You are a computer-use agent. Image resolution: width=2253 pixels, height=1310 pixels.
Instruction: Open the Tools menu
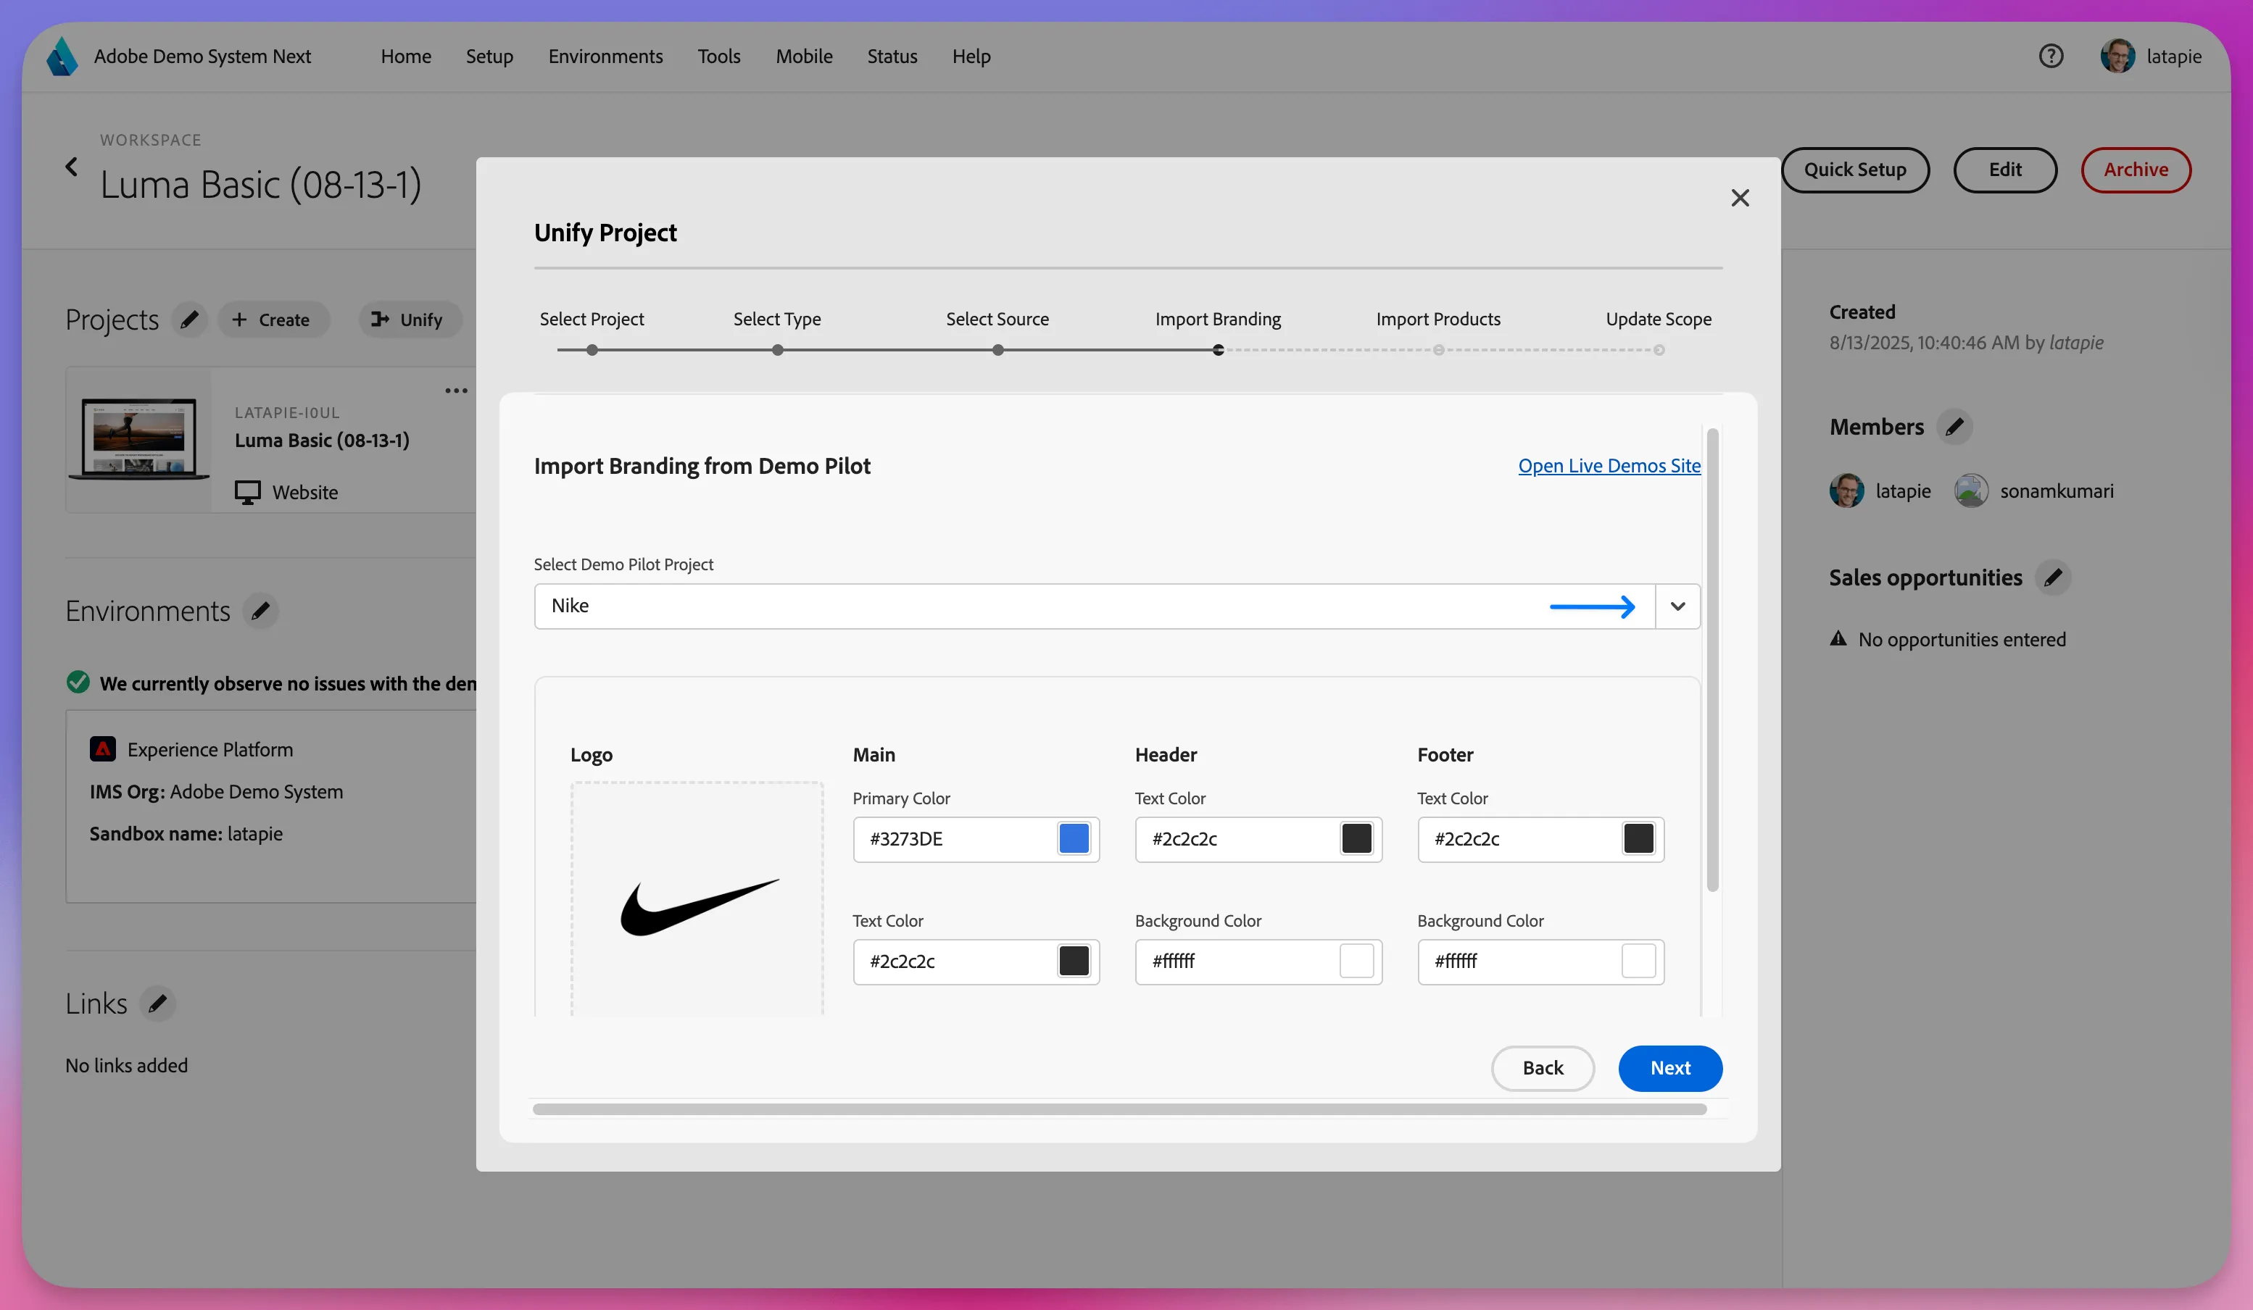(719, 57)
